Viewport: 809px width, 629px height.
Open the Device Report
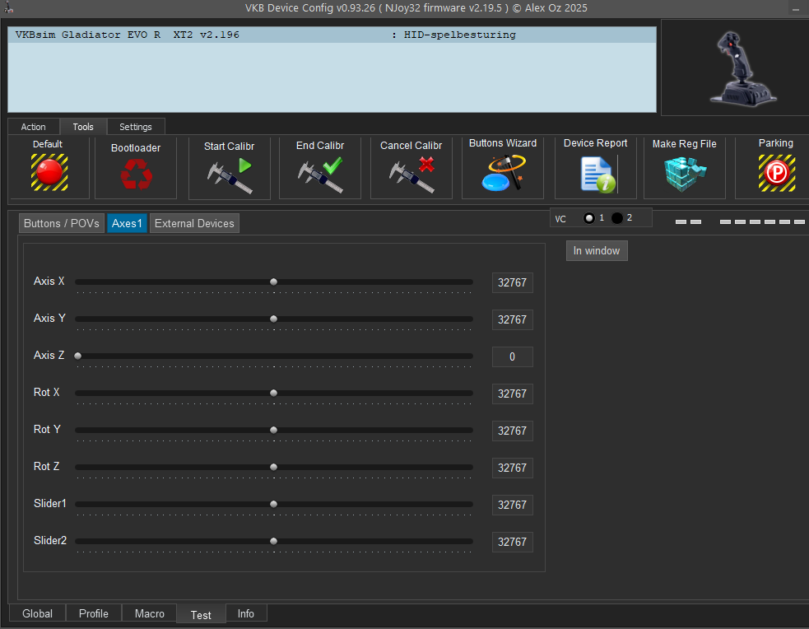pos(597,175)
